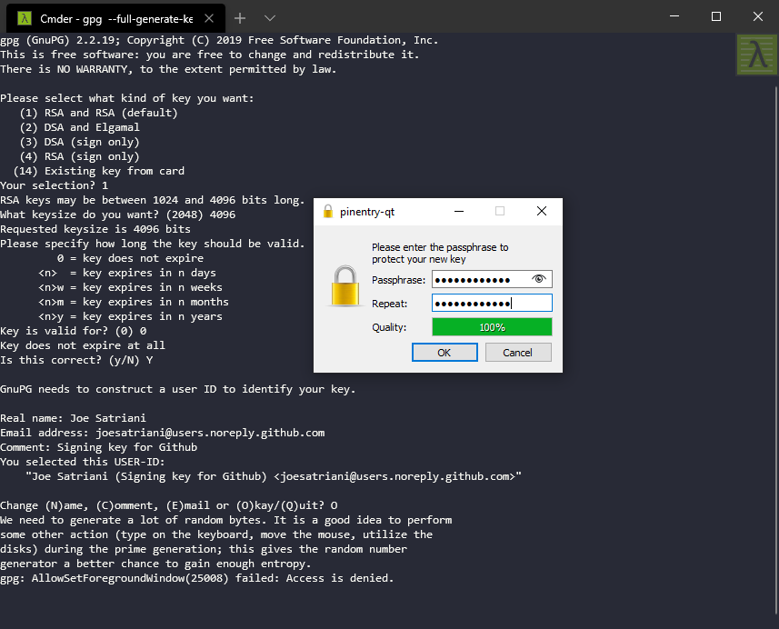Click the terminal vertical scrollbar
The height and width of the screenshot is (629, 779).
click(776, 348)
